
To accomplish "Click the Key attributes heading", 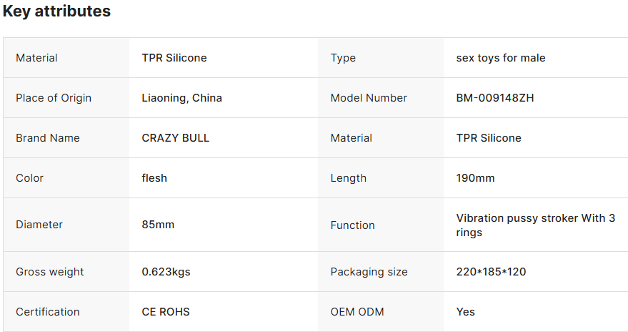I will point(56,11).
